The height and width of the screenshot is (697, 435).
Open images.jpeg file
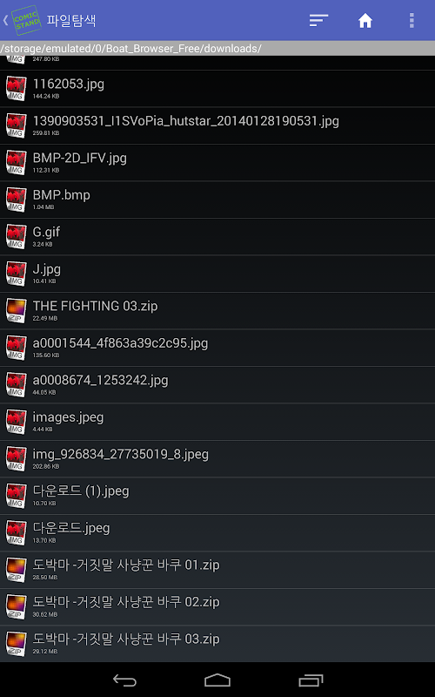pyautogui.click(x=217, y=422)
